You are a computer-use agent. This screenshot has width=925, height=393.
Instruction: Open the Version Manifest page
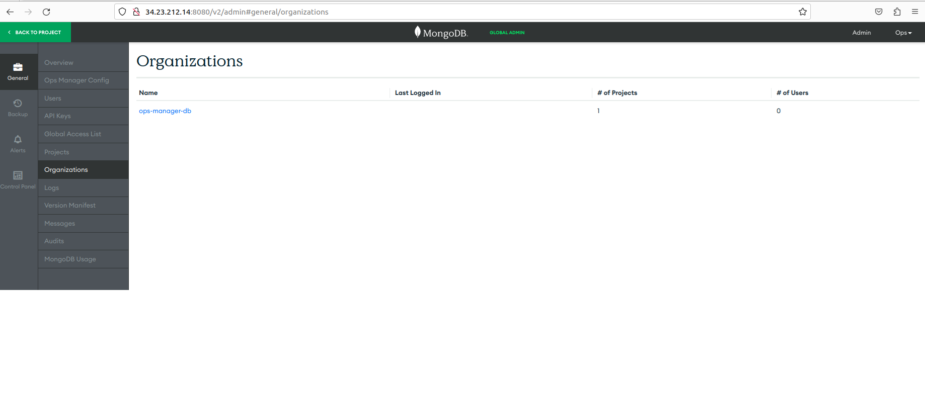84,206
